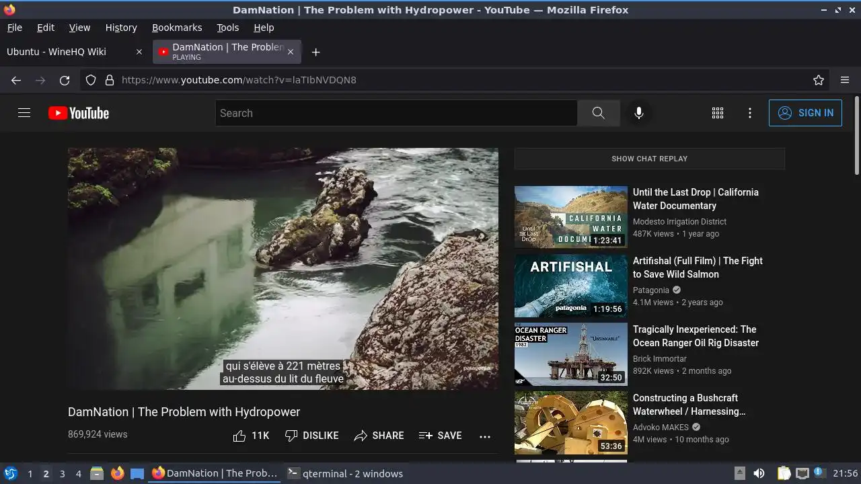
Task: Open Firefox application menu button
Action: click(x=845, y=80)
